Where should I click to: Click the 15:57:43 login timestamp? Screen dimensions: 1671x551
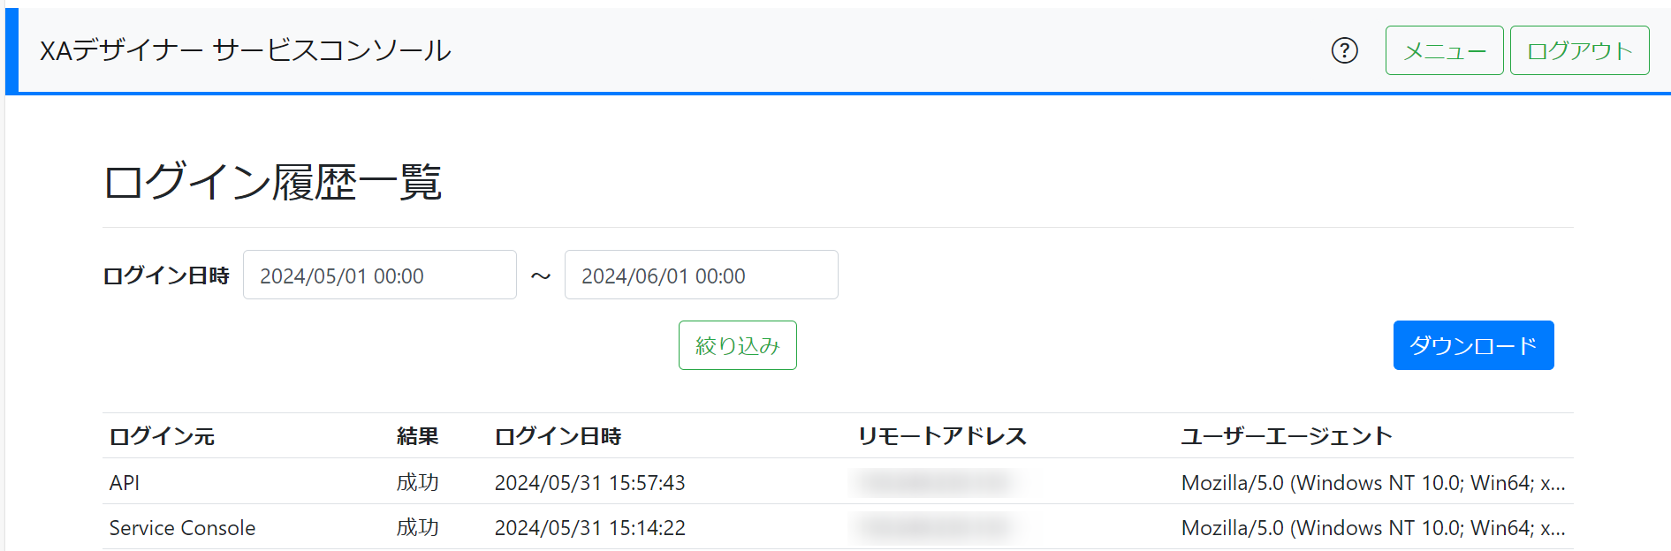pyautogui.click(x=589, y=483)
